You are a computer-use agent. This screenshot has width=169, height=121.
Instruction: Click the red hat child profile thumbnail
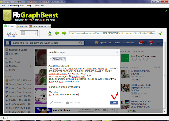point(41,58)
